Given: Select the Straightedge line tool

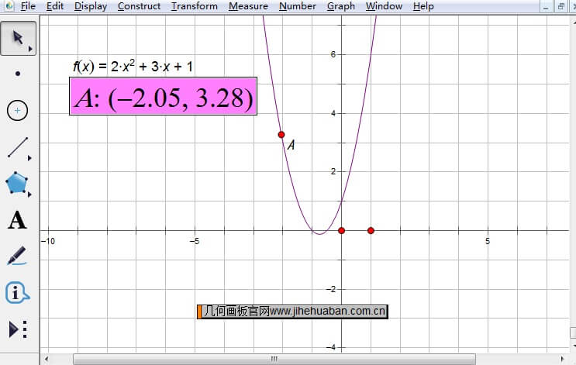Looking at the screenshot, I should coord(17,147).
